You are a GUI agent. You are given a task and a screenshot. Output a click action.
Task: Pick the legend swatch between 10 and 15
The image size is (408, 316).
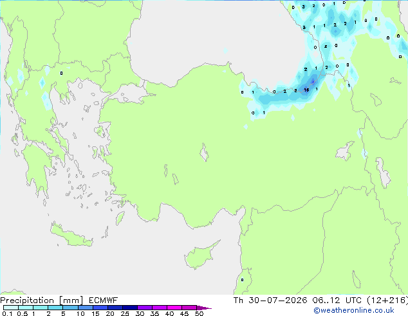[85, 308]
